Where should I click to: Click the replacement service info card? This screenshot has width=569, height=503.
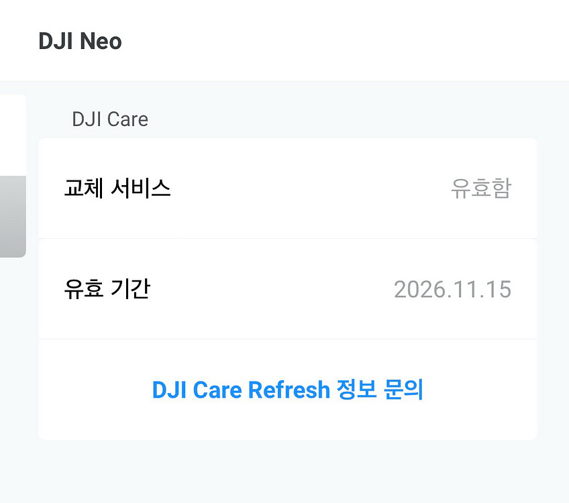(x=289, y=188)
